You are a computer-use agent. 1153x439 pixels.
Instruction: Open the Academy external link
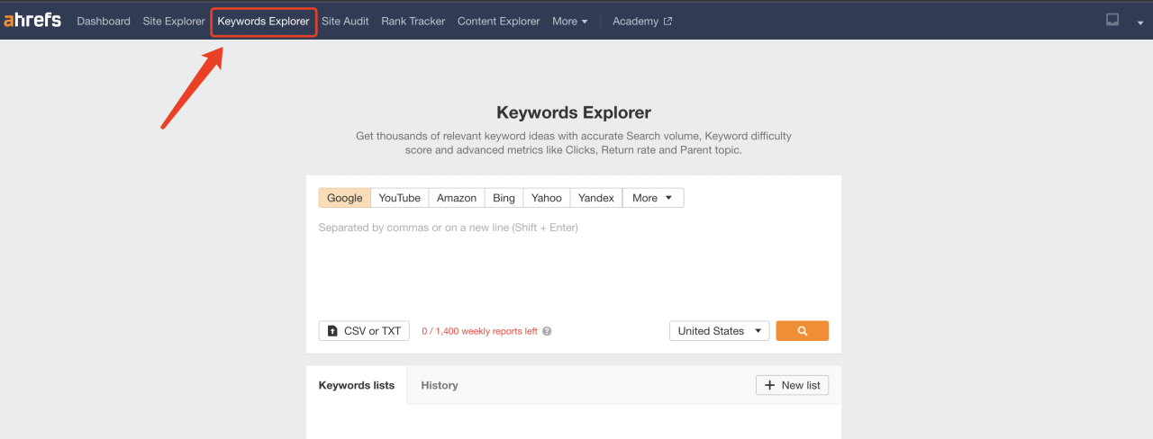(x=641, y=22)
